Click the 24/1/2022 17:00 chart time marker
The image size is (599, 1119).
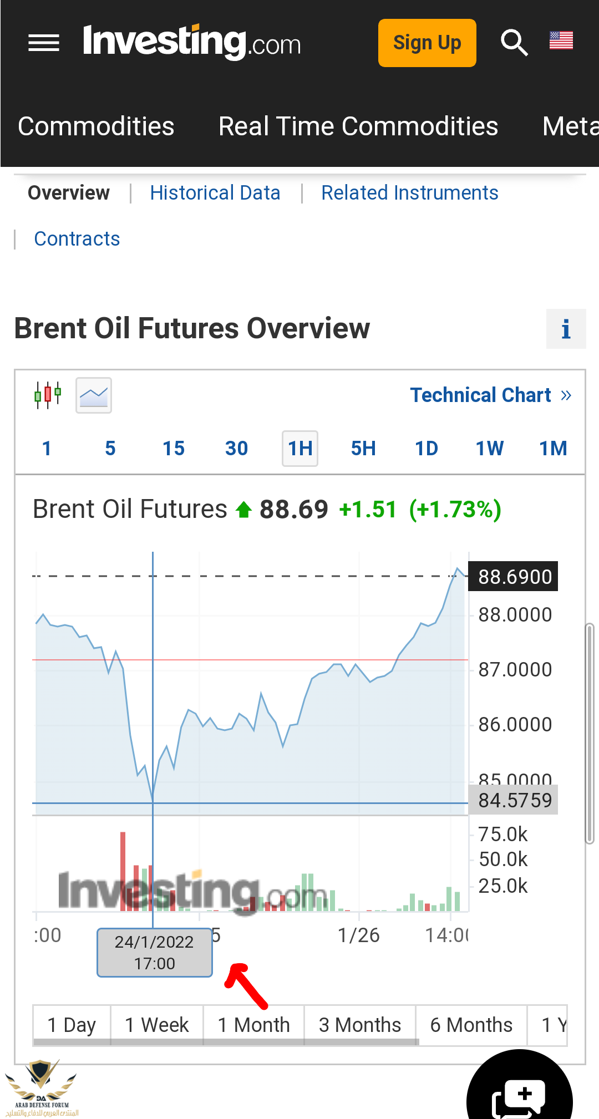[x=154, y=952]
